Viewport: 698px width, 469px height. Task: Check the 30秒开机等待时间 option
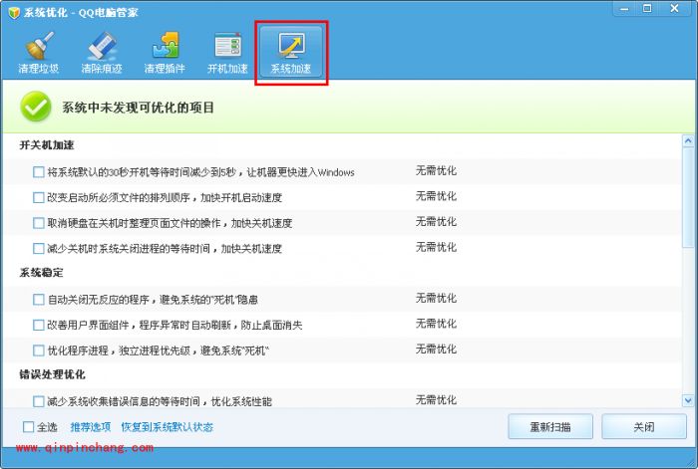click(x=39, y=172)
